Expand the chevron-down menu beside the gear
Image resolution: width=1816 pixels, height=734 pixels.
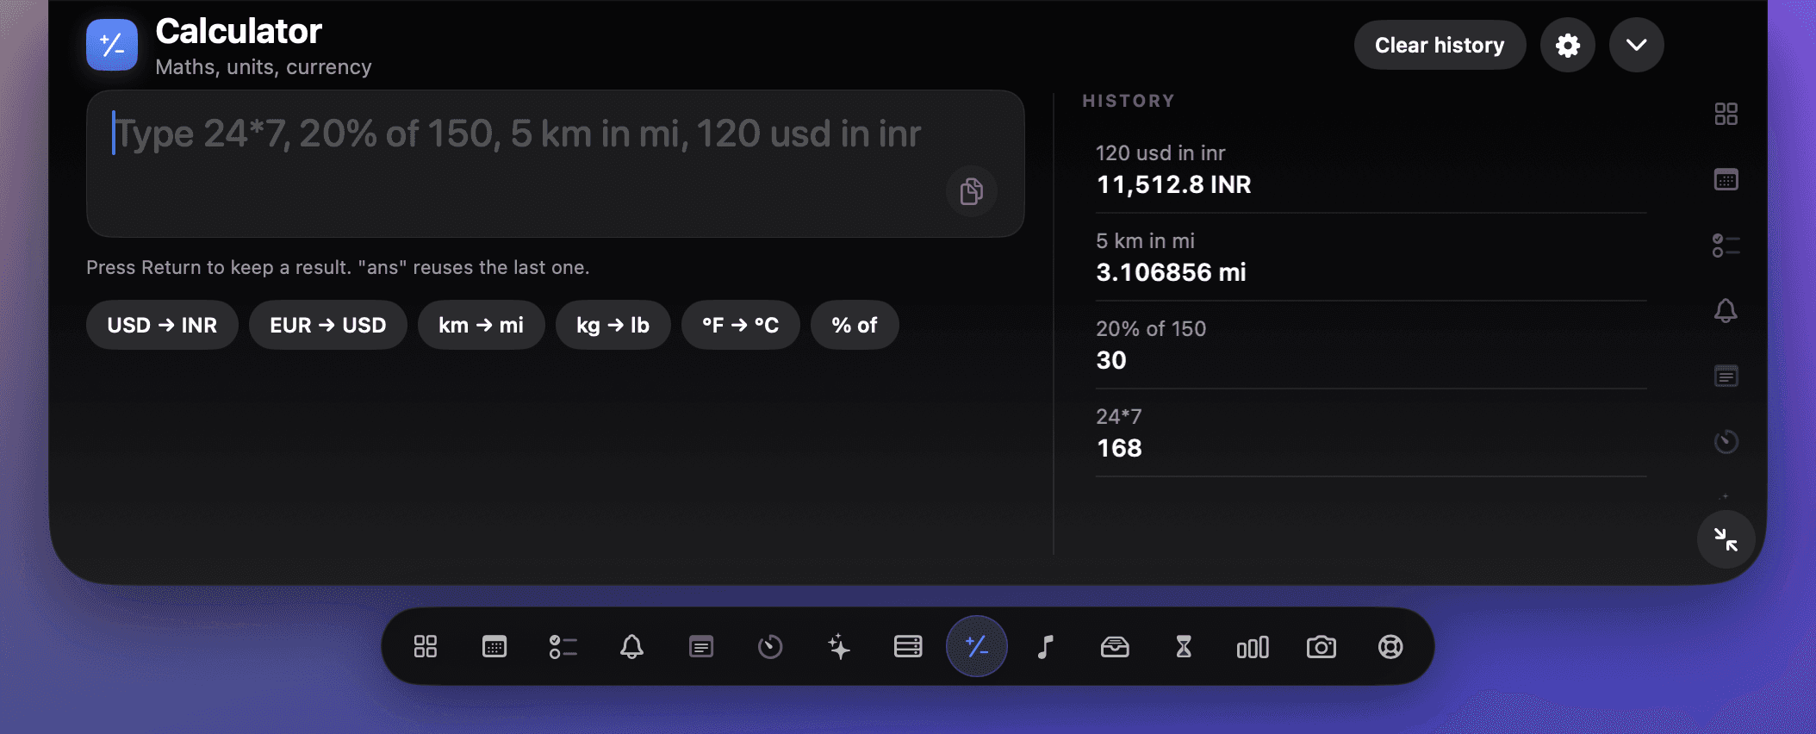(1637, 45)
